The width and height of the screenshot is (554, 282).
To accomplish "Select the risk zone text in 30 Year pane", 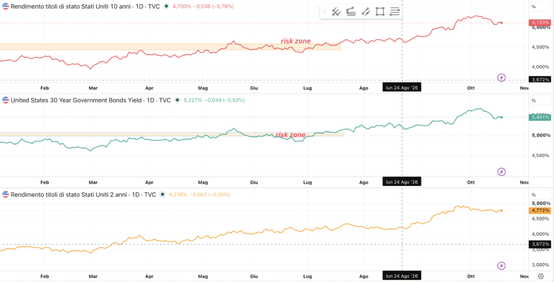I will coord(290,135).
